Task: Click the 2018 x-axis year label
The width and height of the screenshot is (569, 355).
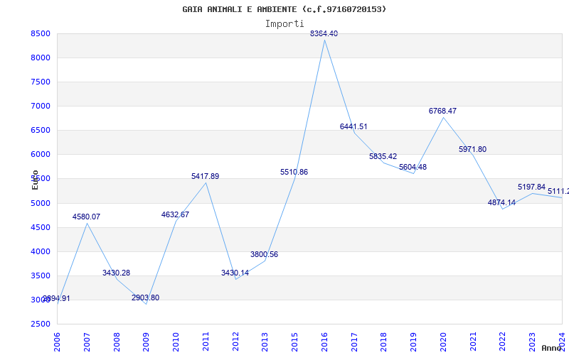Action: 384,342
